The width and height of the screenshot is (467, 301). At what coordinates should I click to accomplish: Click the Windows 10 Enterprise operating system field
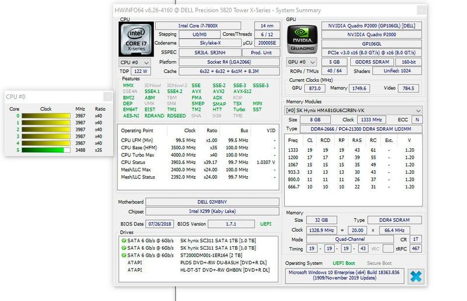point(344,275)
